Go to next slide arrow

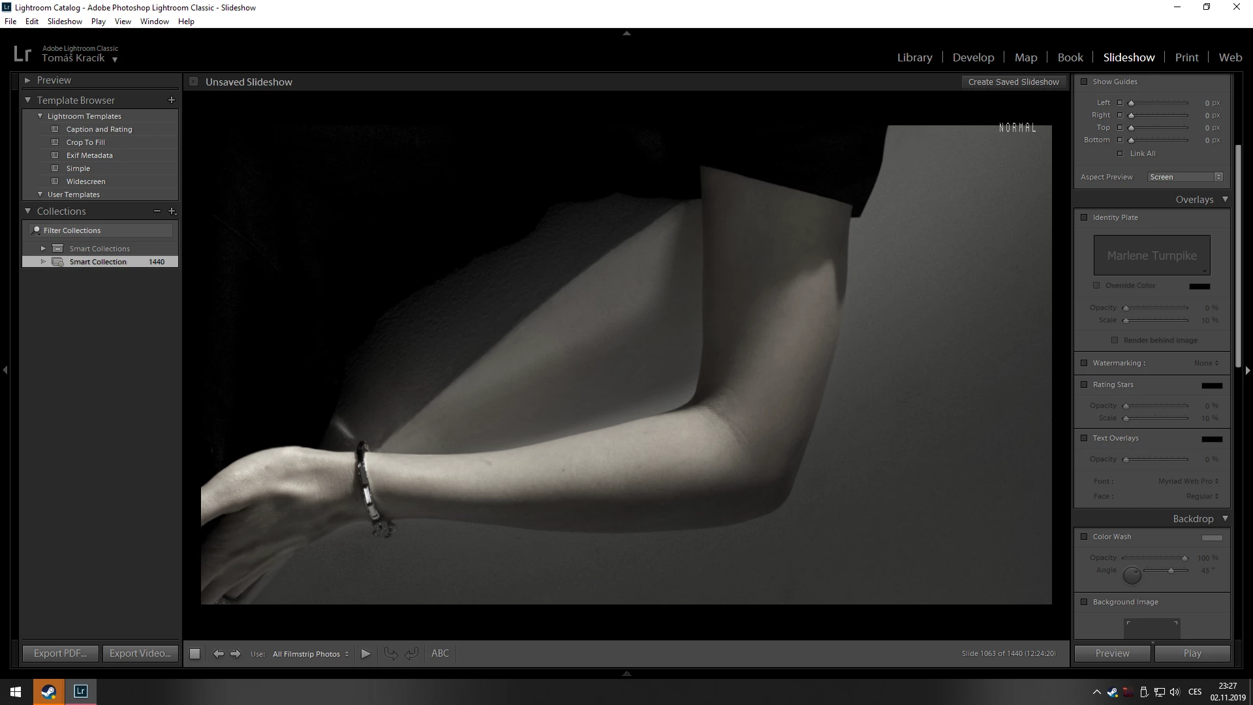[x=236, y=653]
